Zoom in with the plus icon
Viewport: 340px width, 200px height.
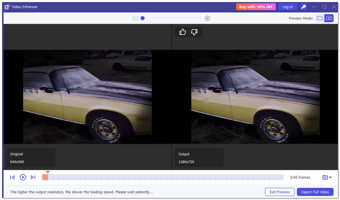point(207,18)
